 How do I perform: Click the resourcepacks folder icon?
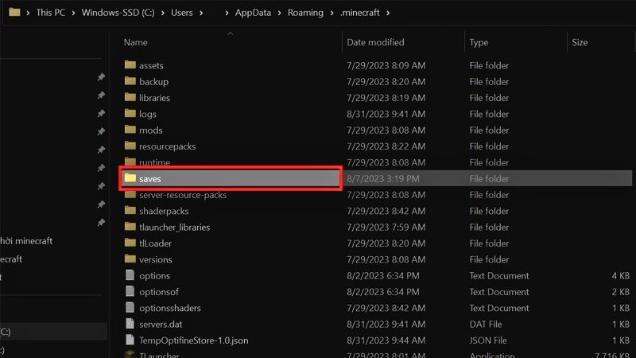point(130,146)
